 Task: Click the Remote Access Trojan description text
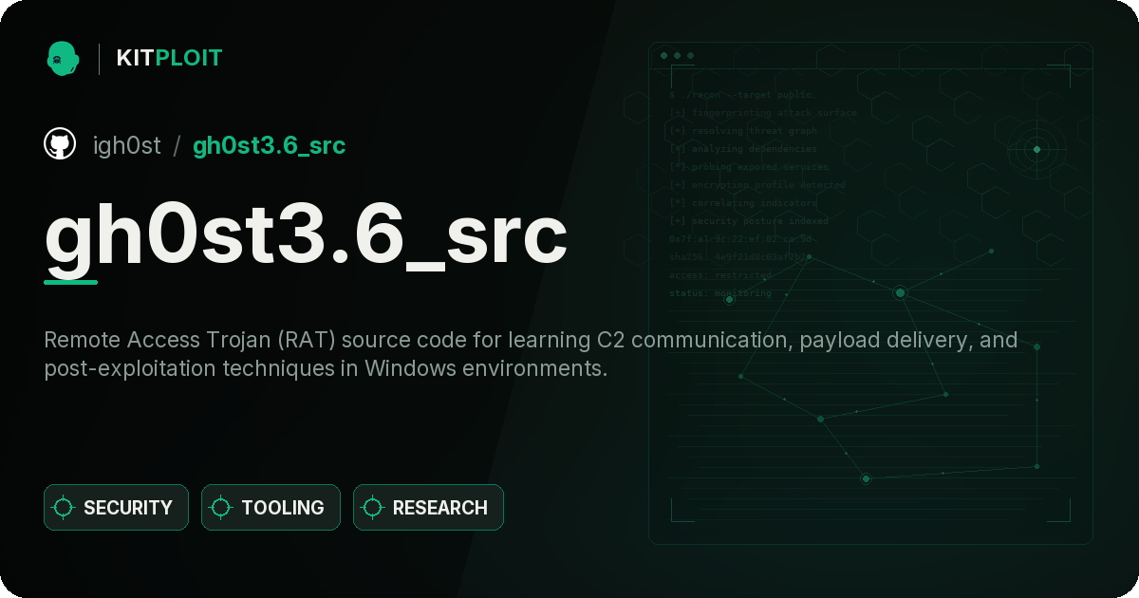point(531,353)
